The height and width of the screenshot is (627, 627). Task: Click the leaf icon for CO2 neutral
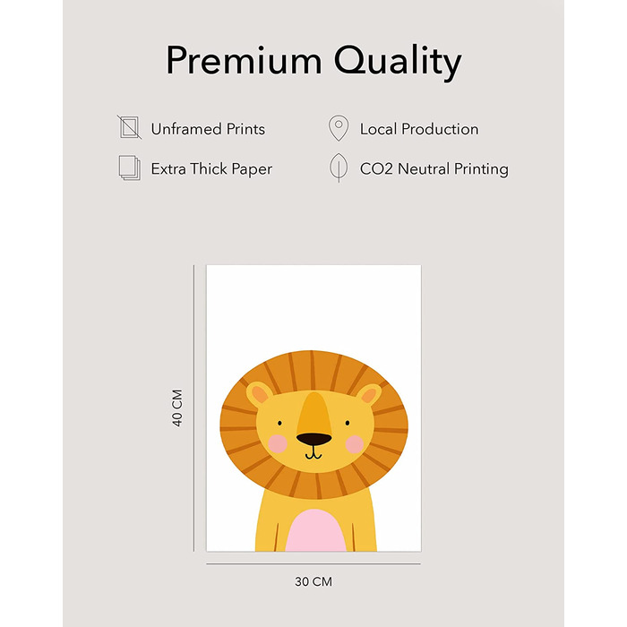pos(339,168)
